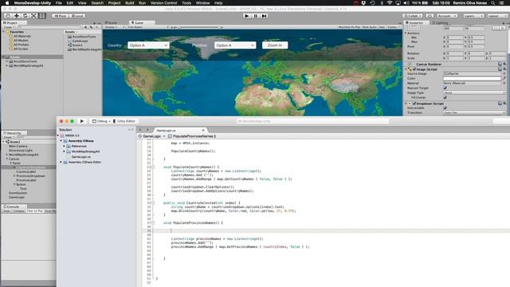Run the project with MonoDevelop play button

click(82, 121)
